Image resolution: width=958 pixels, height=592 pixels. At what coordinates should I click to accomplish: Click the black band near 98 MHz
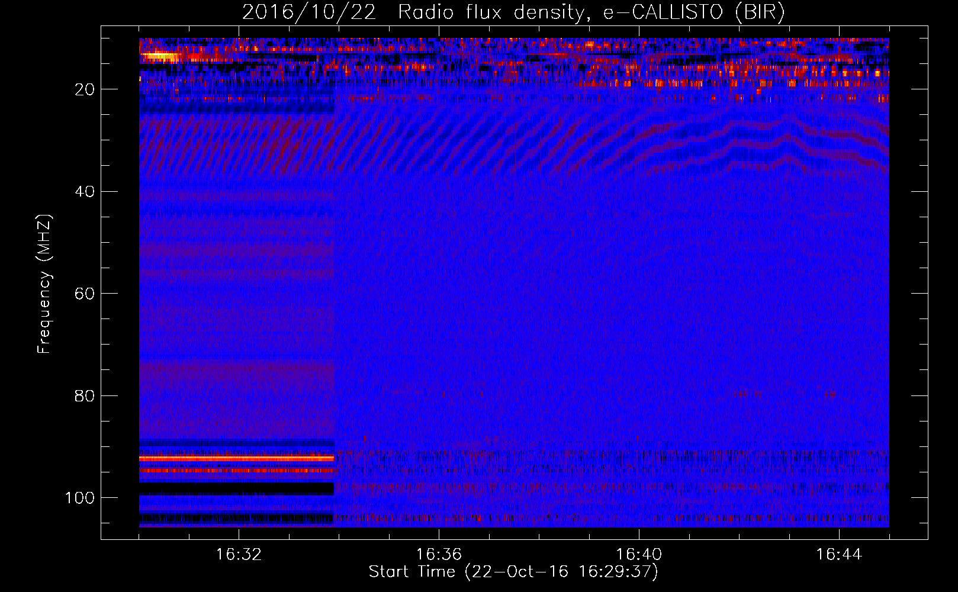tap(237, 489)
